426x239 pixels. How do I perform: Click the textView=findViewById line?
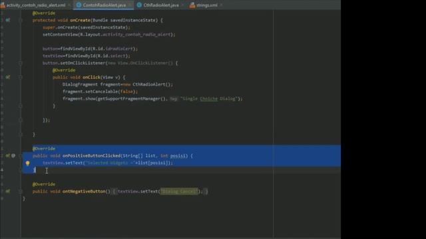pos(87,56)
